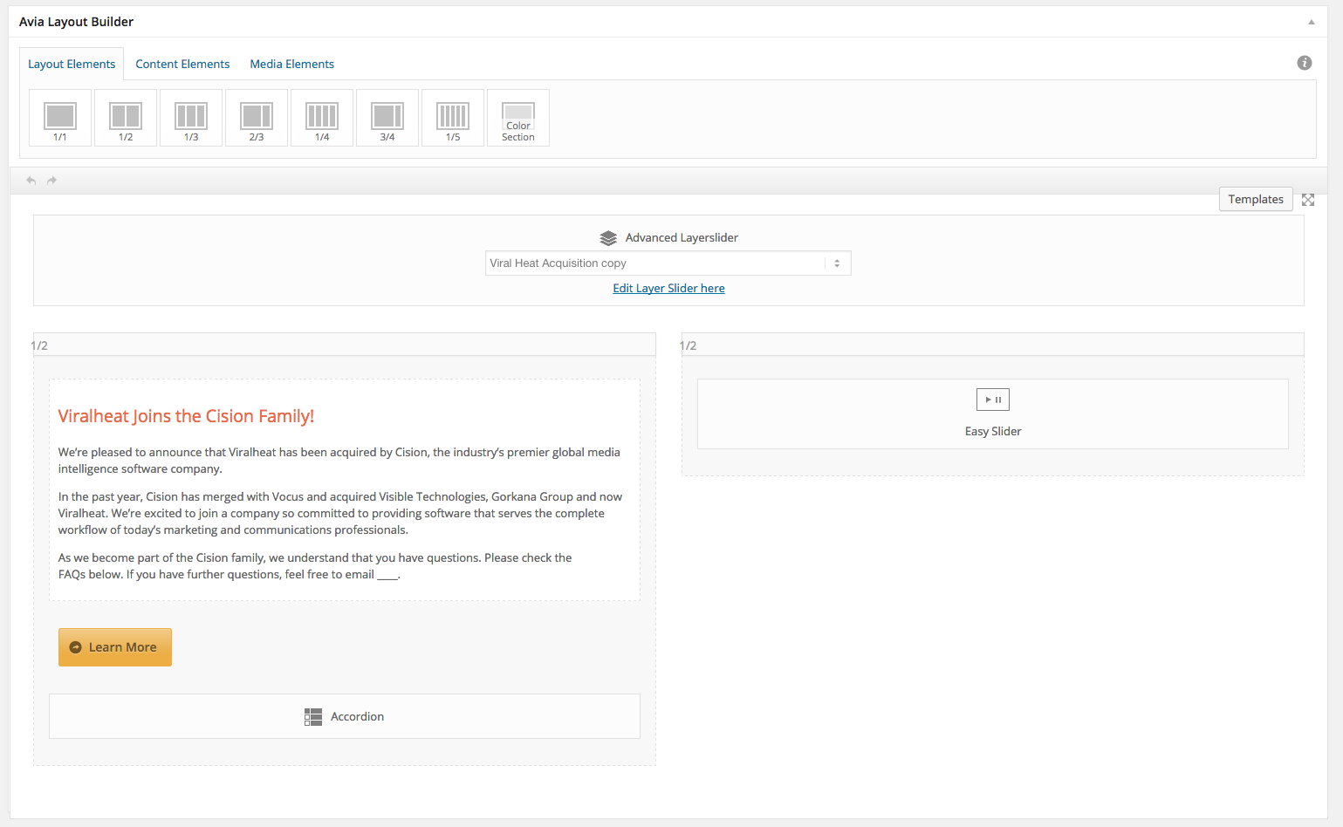This screenshot has width=1343, height=827.
Task: Click the Accordion element icon
Action: coord(313,717)
